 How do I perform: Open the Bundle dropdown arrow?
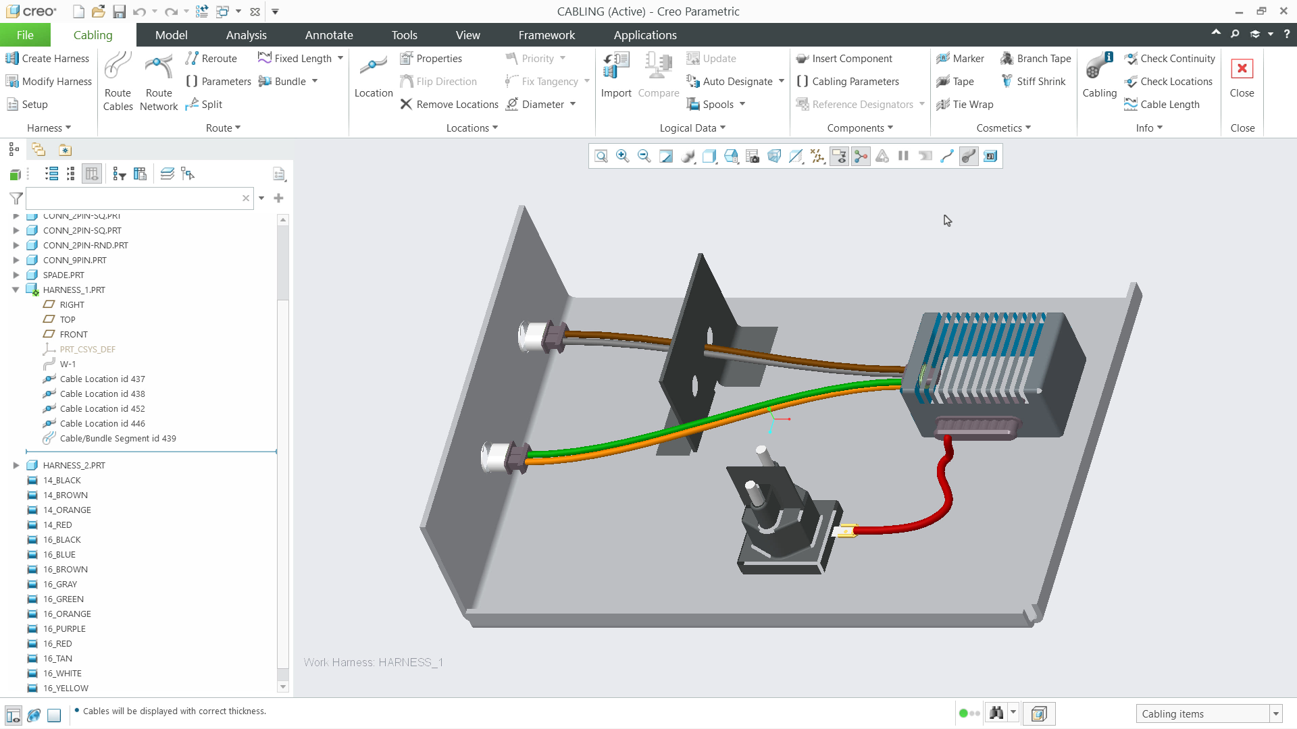315,81
